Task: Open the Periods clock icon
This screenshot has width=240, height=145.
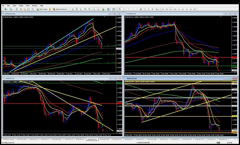Action: pyautogui.click(x=108, y=9)
